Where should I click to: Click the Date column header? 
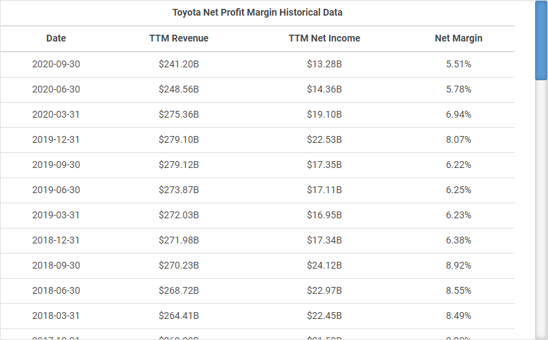point(56,39)
